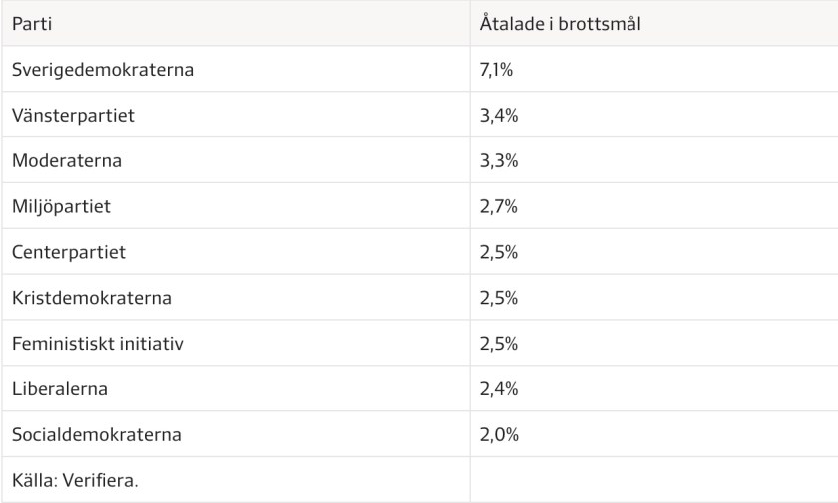Click the 2,7% percentage value

click(x=499, y=207)
